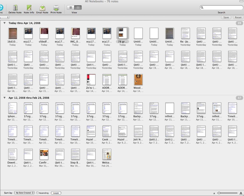The height and width of the screenshot is (196, 244).
Task: Click the Save search button
Action: [x=226, y=17]
